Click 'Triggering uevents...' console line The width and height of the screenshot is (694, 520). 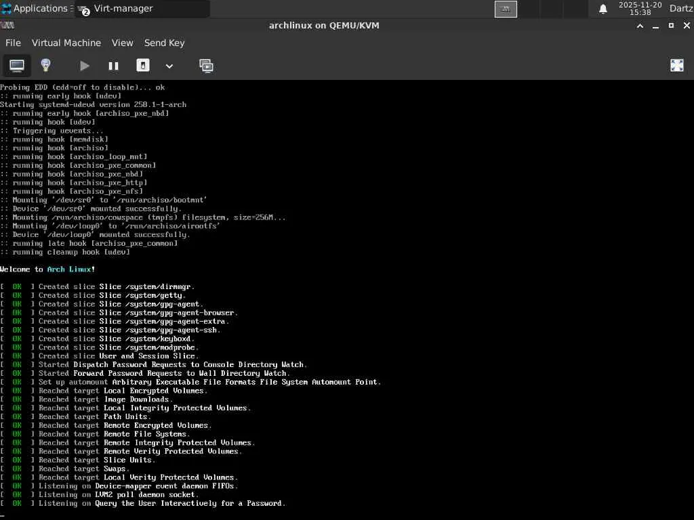click(x=52, y=131)
